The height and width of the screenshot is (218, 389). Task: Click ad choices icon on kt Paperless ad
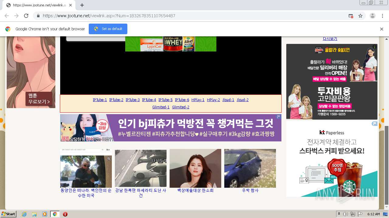(x=375, y=124)
